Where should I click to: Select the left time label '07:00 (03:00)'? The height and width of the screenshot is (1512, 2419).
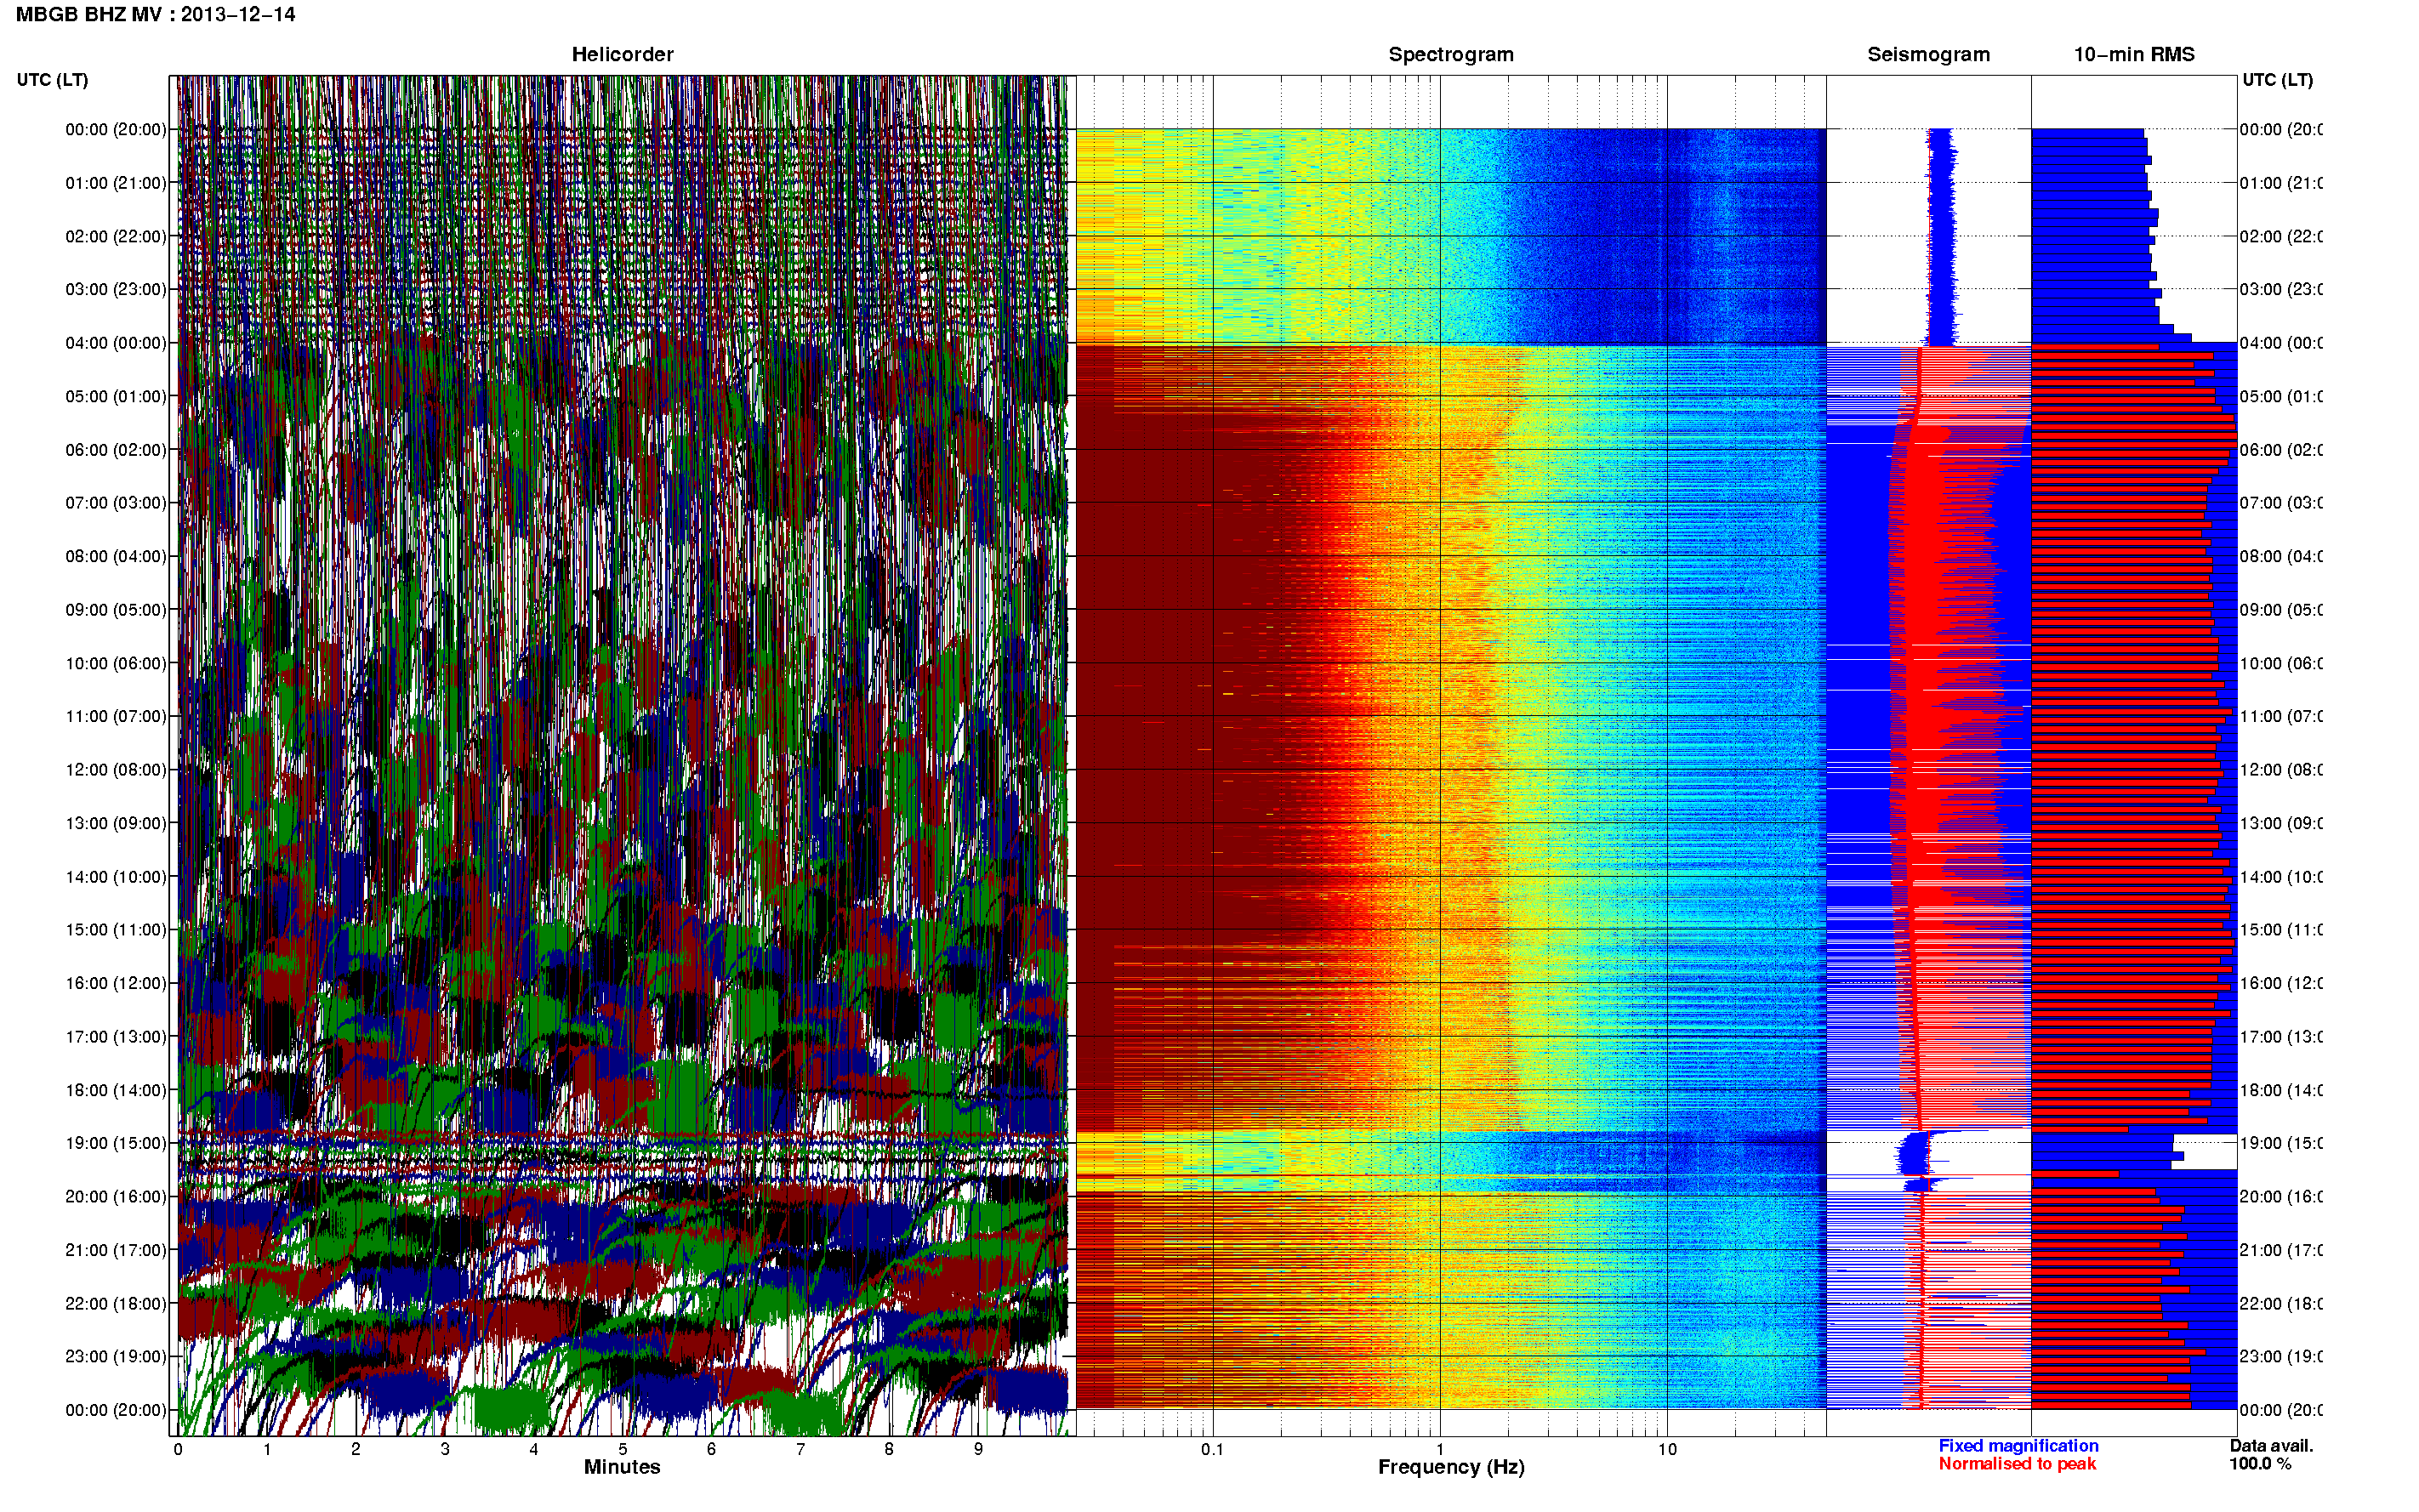click(116, 502)
